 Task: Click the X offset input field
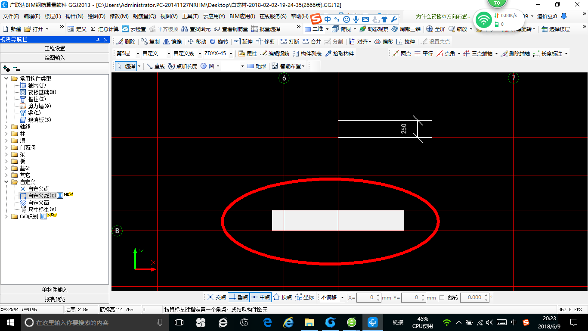pyautogui.click(x=369, y=297)
